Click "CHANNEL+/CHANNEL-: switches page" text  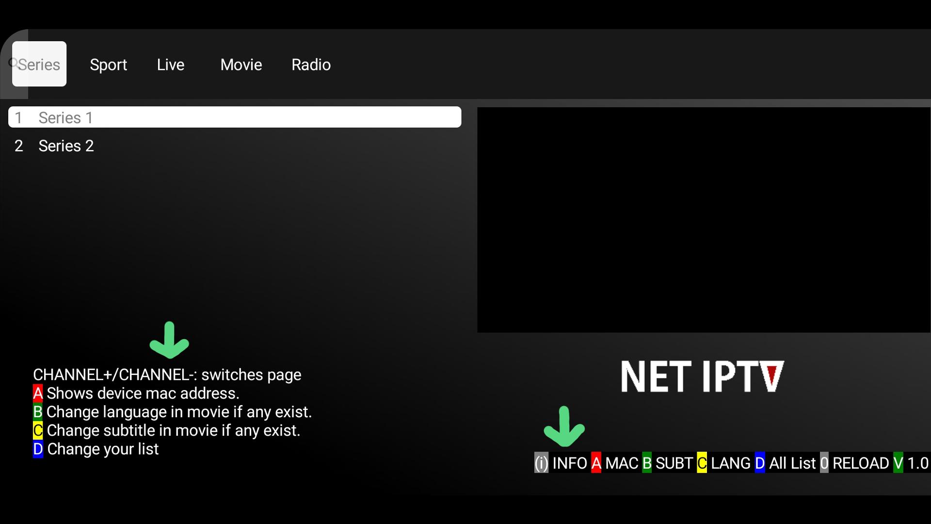pos(167,375)
